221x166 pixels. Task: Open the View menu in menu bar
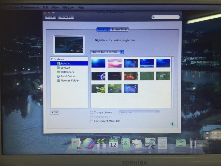tap(55, 7)
